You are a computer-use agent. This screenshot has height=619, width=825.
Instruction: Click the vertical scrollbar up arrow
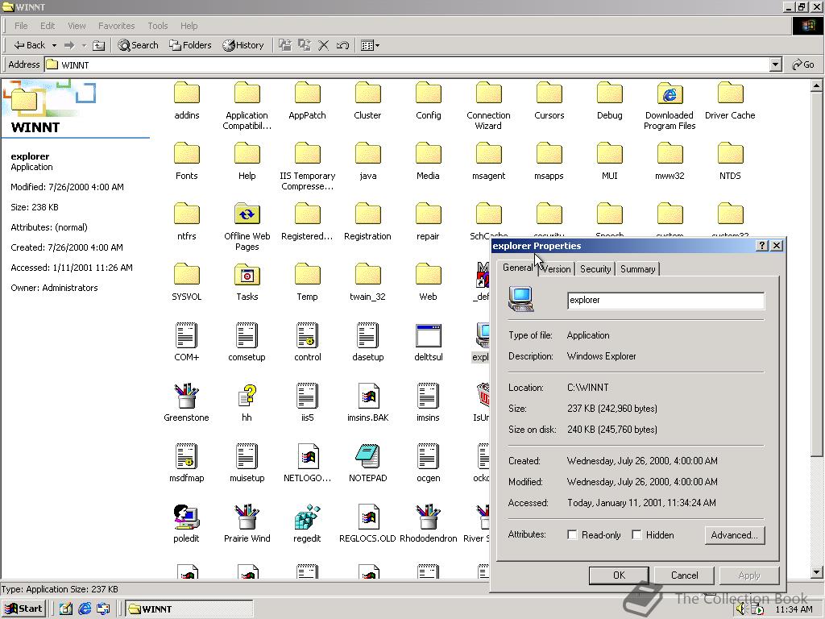pos(817,85)
